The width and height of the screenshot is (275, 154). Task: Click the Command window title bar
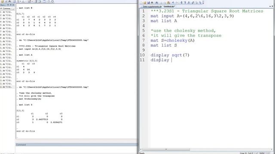[x=76, y=145]
